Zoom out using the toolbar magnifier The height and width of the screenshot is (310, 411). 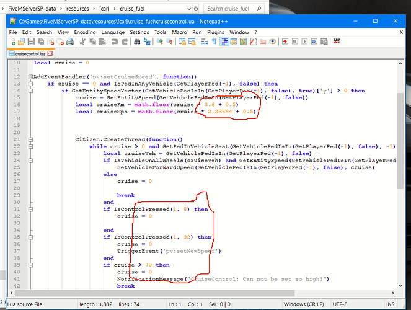(x=169, y=42)
